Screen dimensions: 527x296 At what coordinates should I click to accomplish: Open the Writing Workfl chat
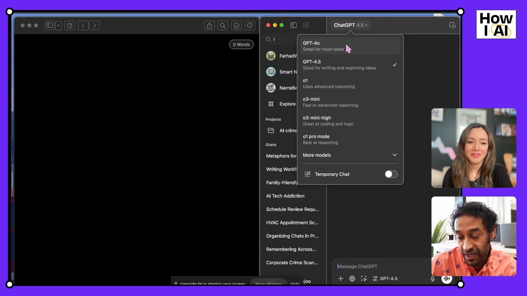click(281, 169)
